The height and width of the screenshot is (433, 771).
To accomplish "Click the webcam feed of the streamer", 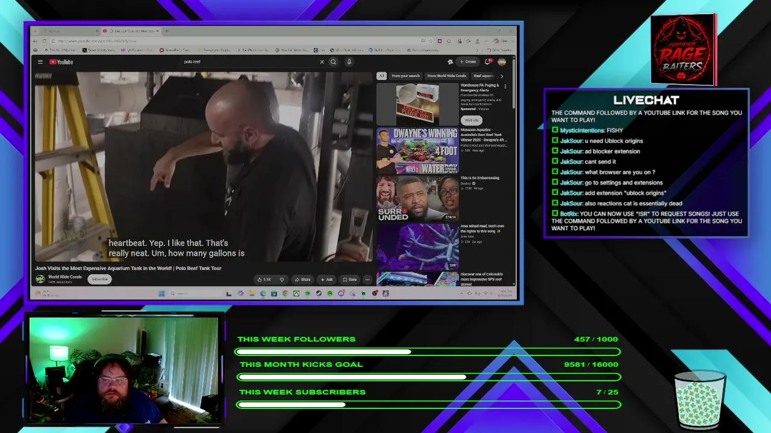I will [123, 370].
